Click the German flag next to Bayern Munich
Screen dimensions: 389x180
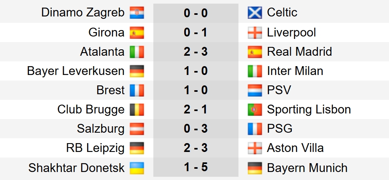point(255,168)
